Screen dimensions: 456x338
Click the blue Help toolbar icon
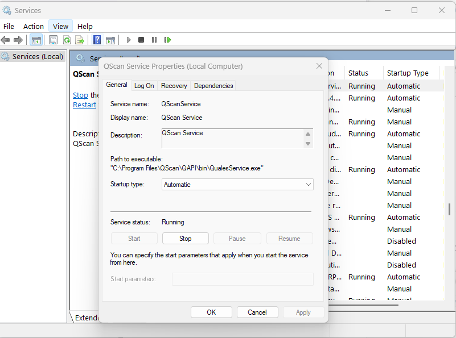tap(97, 40)
